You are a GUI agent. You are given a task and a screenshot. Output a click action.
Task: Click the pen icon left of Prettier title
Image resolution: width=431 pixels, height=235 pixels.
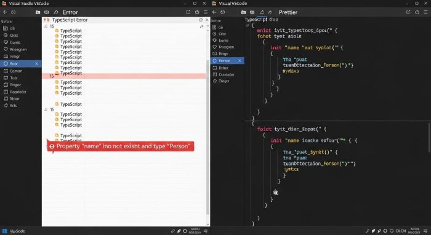(x=270, y=12)
